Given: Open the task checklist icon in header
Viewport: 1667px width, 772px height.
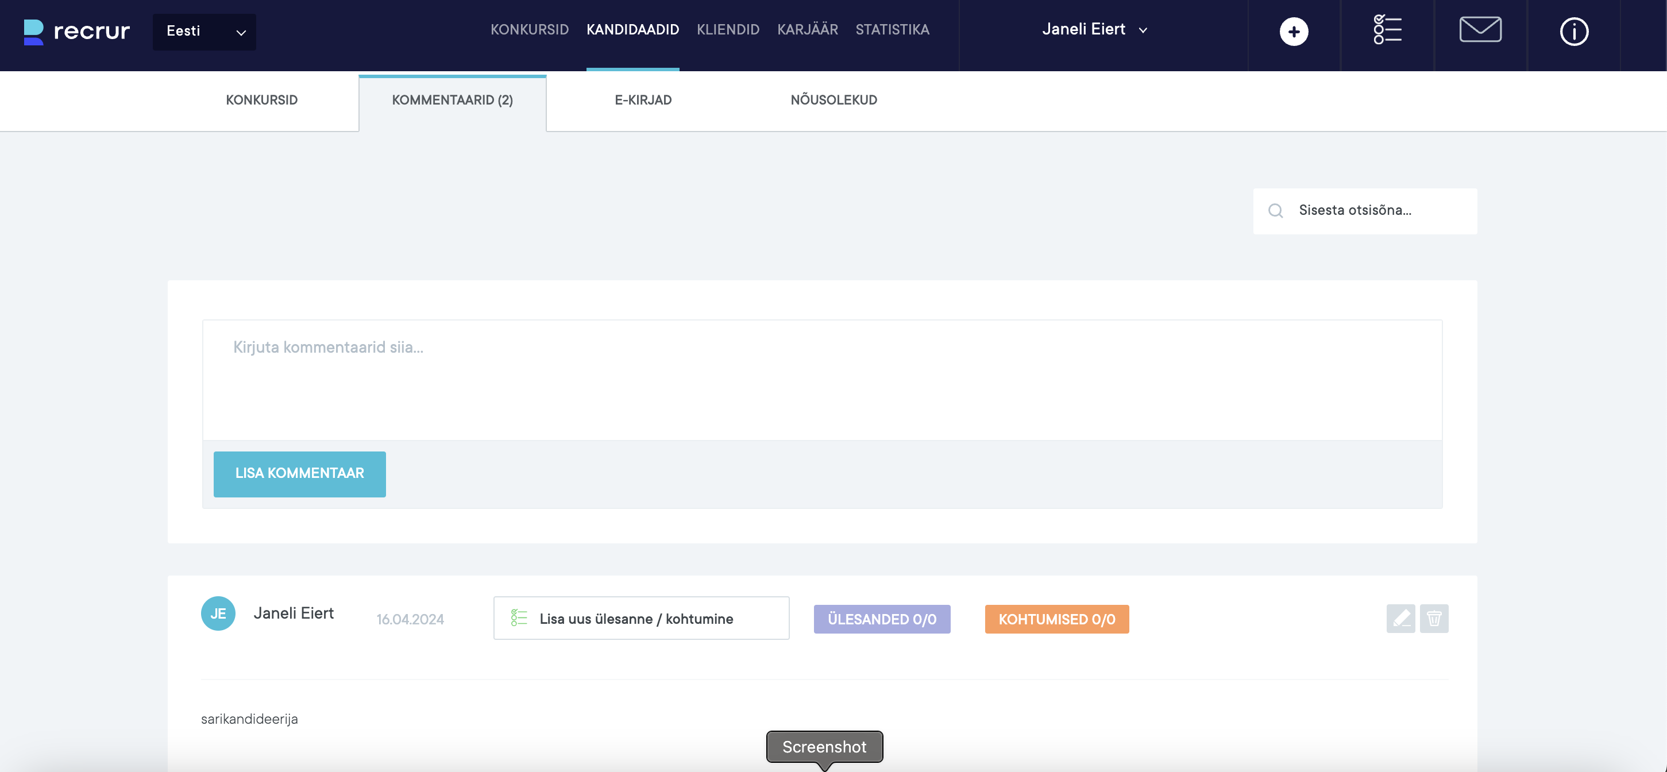Looking at the screenshot, I should [1387, 30].
